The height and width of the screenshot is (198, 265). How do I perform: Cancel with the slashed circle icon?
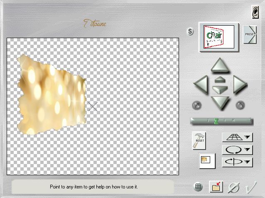click(234, 187)
